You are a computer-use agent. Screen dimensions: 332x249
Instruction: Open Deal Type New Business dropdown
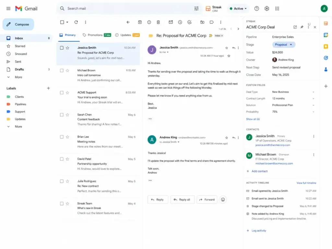(314, 92)
